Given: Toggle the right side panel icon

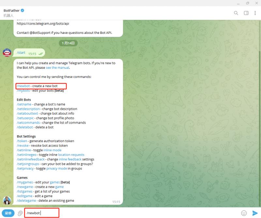Looking at the screenshot, I should (246, 13).
